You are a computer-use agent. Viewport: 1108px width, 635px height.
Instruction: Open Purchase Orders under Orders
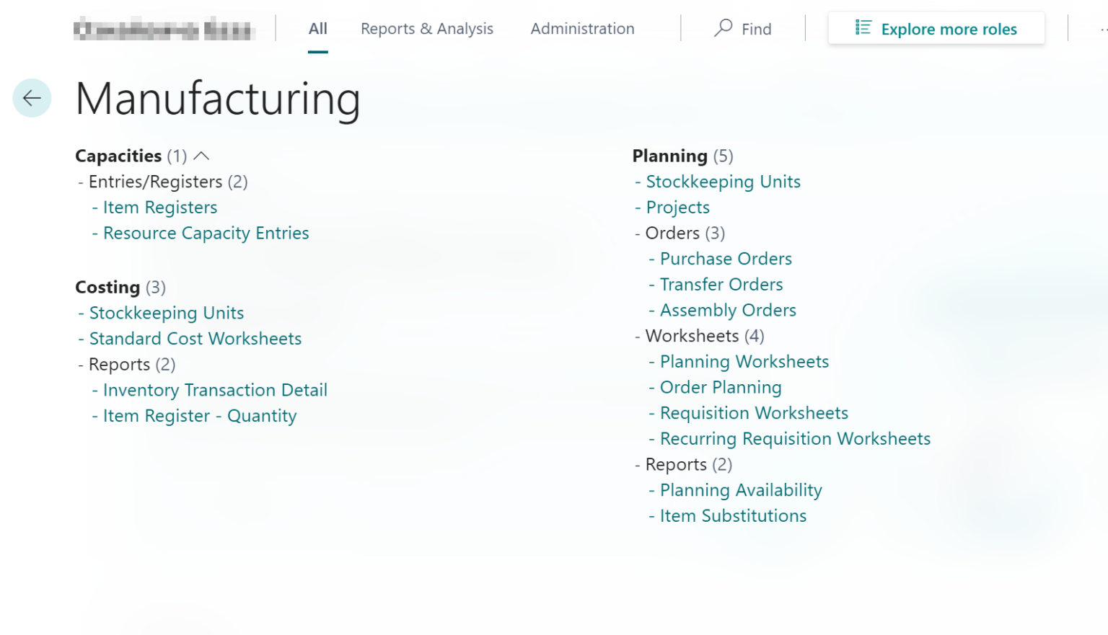tap(726, 258)
